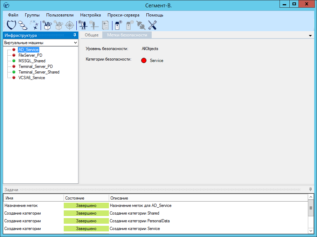This screenshot has height=237, width=317.
Task: Click the clouds icon in the toolbar
Action: point(23,25)
